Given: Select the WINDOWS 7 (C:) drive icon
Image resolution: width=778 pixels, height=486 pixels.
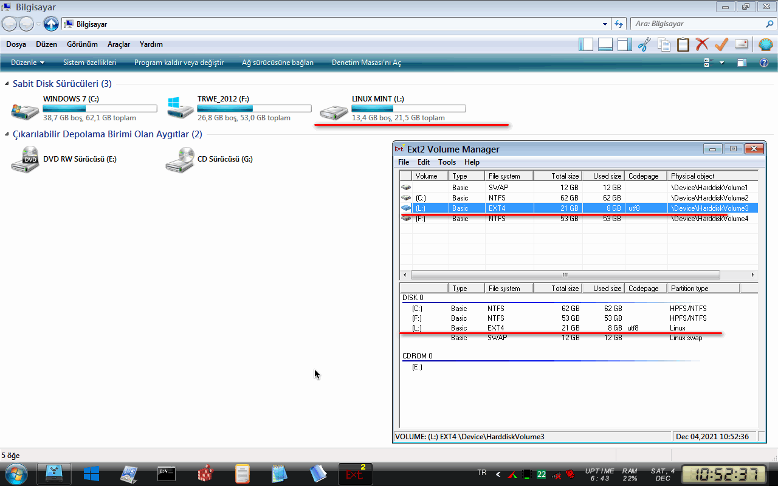Looking at the screenshot, I should pos(25,110).
